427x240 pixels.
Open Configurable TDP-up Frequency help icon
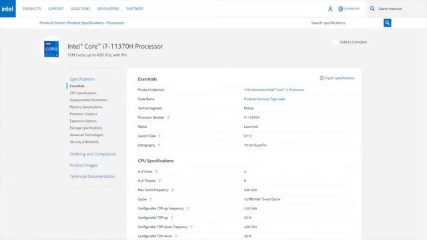click(x=187, y=209)
